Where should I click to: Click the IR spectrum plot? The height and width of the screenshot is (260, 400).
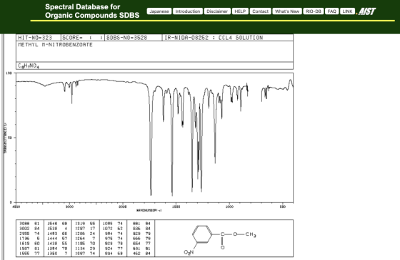154,137
